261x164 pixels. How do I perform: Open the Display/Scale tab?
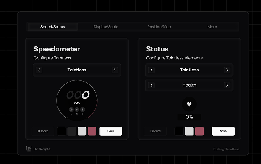[106, 27]
